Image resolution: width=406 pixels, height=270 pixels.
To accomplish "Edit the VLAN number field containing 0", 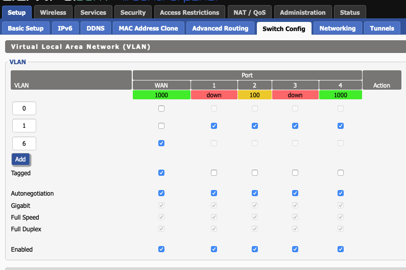I will click(24, 109).
